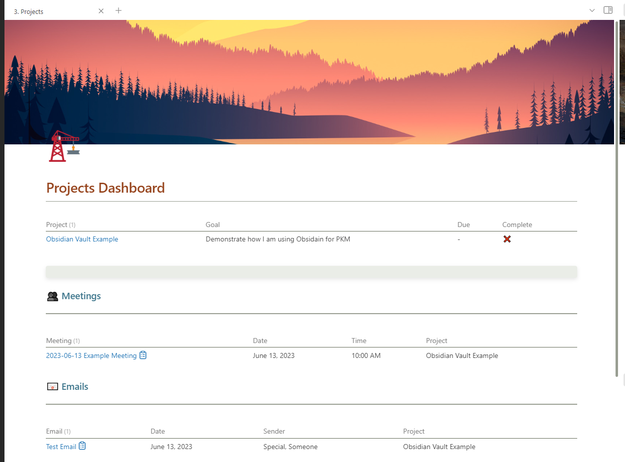625x462 pixels.
Task: Click the "Time" column header
Action: [x=359, y=341]
